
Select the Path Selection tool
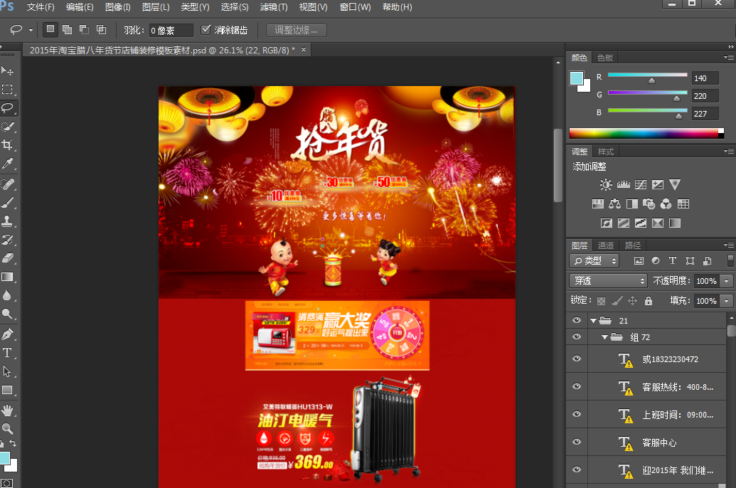pyautogui.click(x=8, y=371)
